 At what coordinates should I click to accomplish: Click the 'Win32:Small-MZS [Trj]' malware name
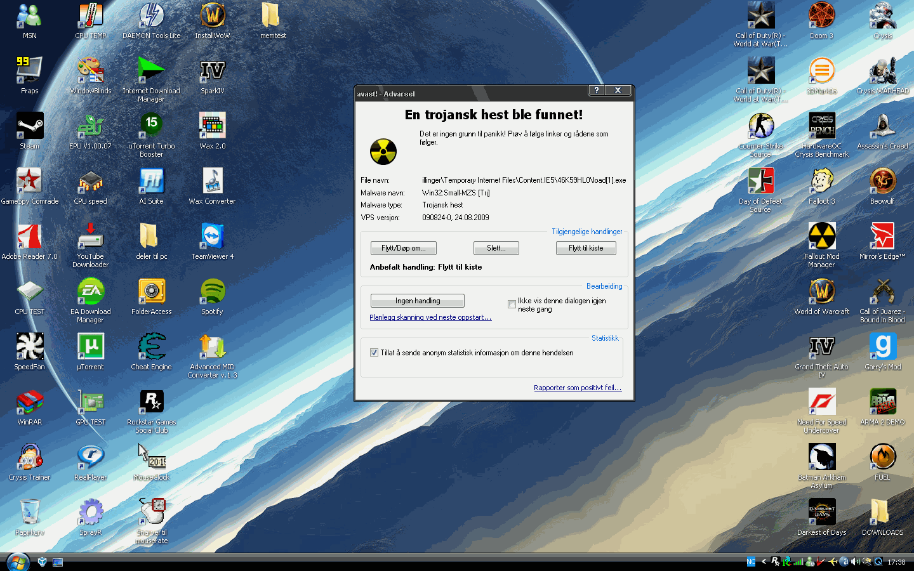click(x=456, y=193)
